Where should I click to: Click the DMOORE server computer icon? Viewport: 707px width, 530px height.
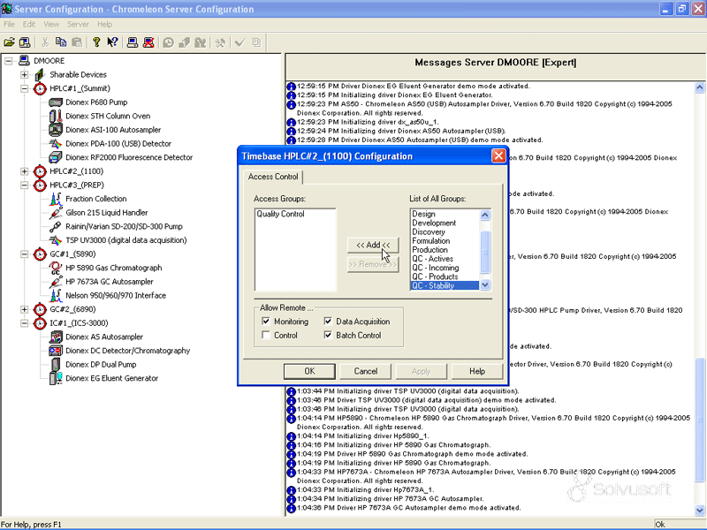pyautogui.click(x=25, y=60)
